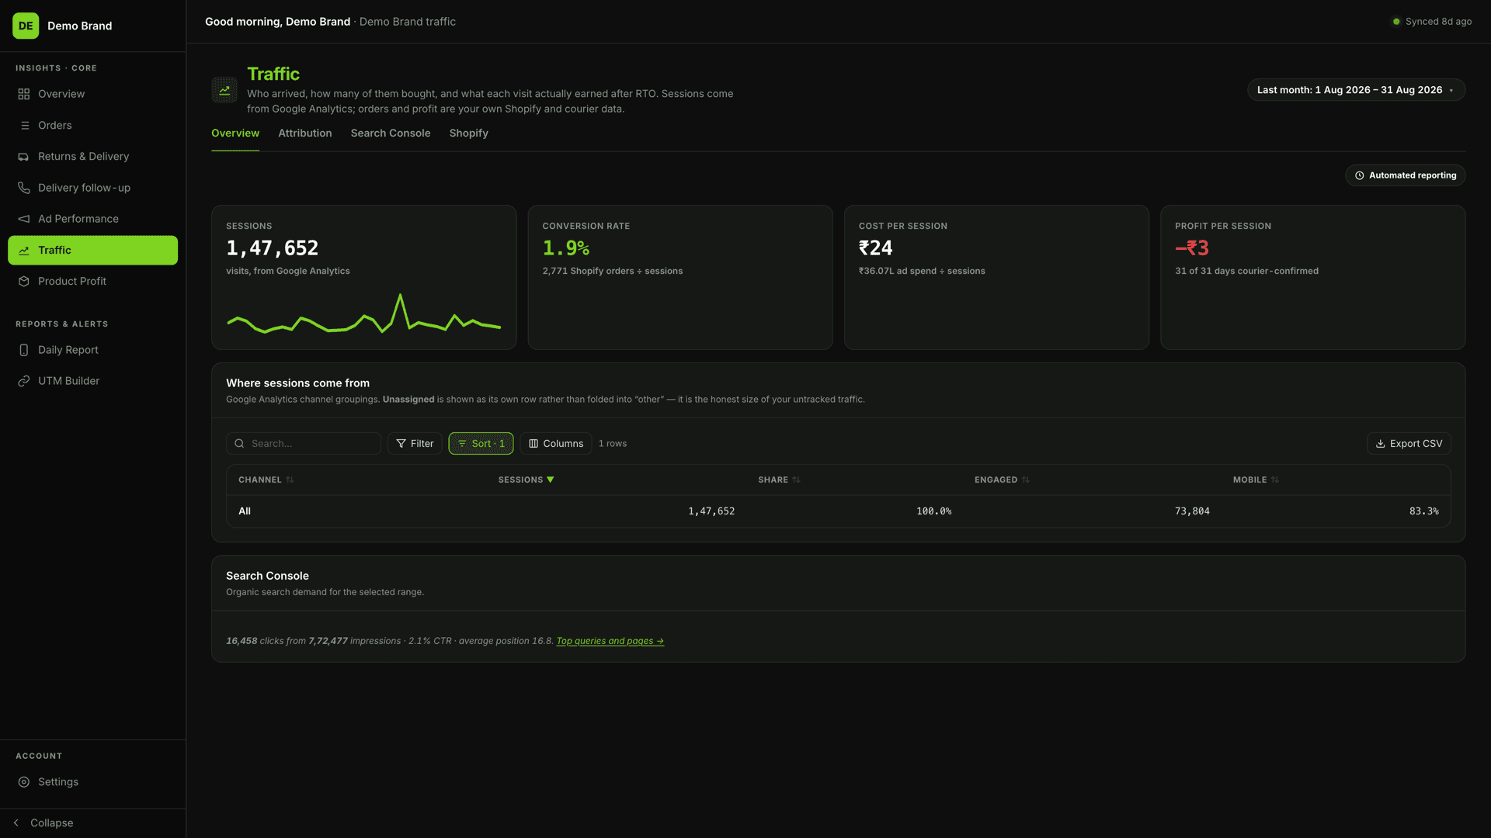Open the Filter options
1491x838 pixels.
(x=415, y=444)
